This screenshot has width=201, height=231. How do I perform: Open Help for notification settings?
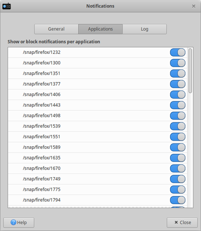click(x=19, y=223)
